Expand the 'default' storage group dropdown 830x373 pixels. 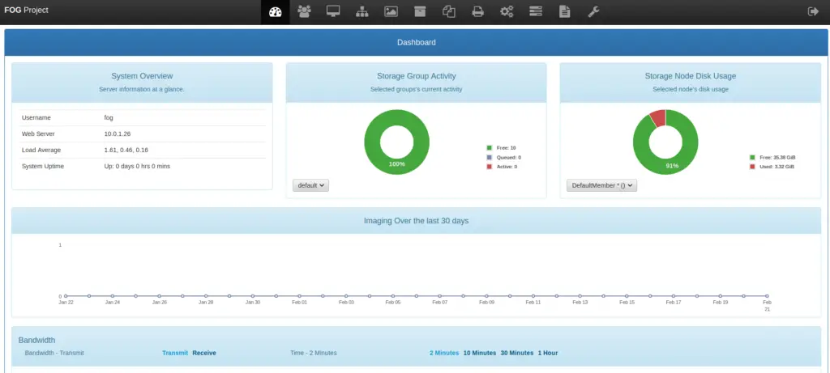311,185
